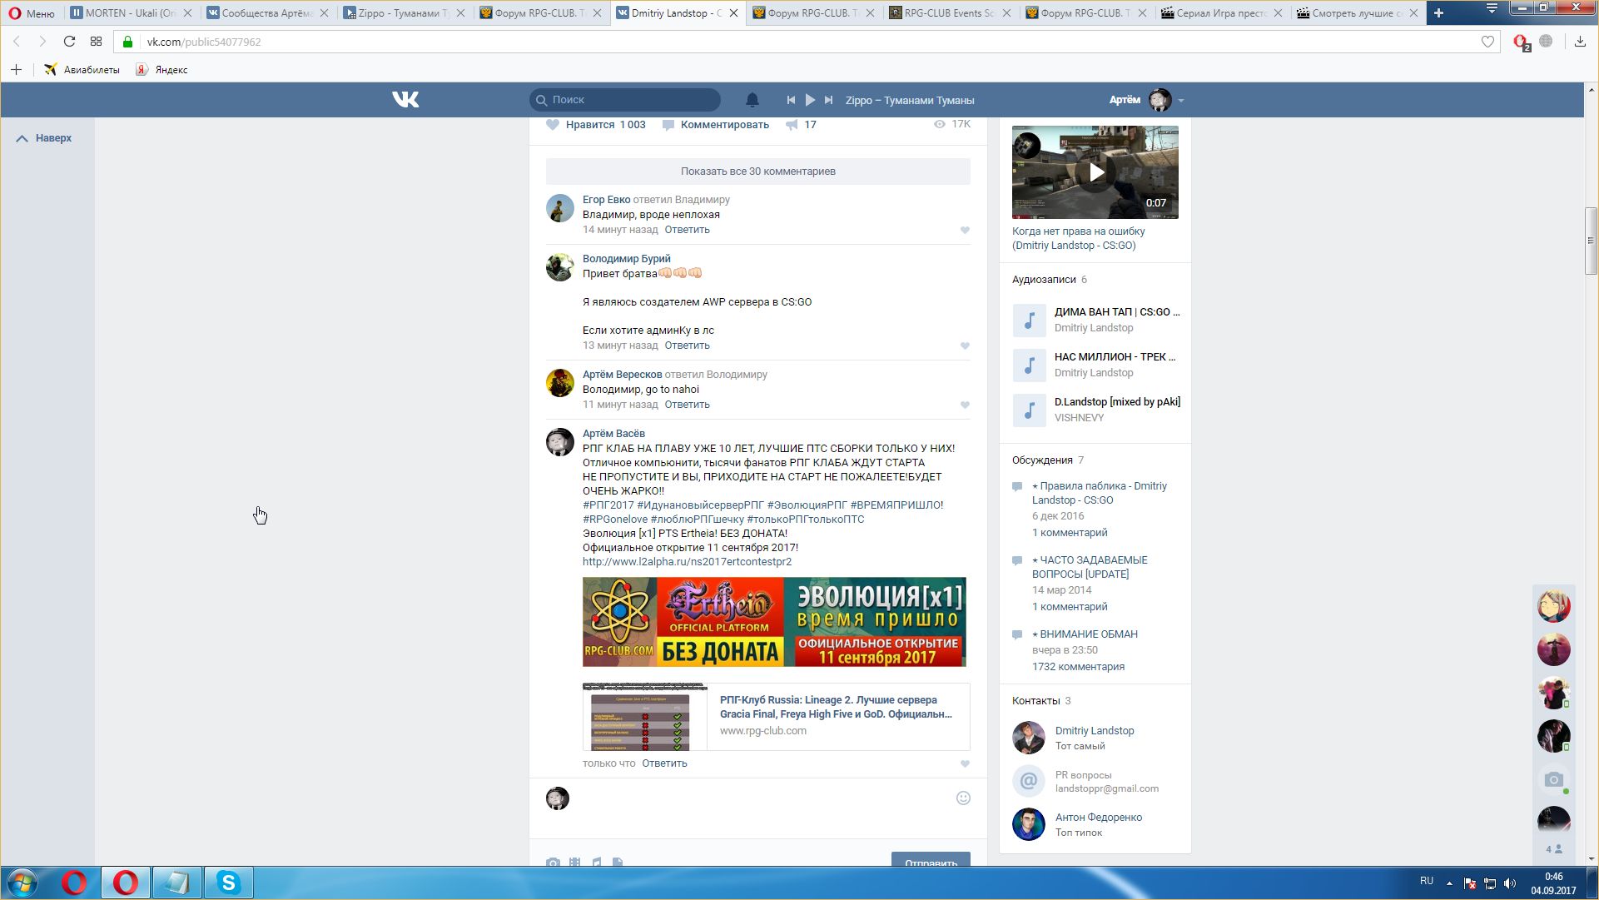Open the VK logo home link

click(405, 100)
